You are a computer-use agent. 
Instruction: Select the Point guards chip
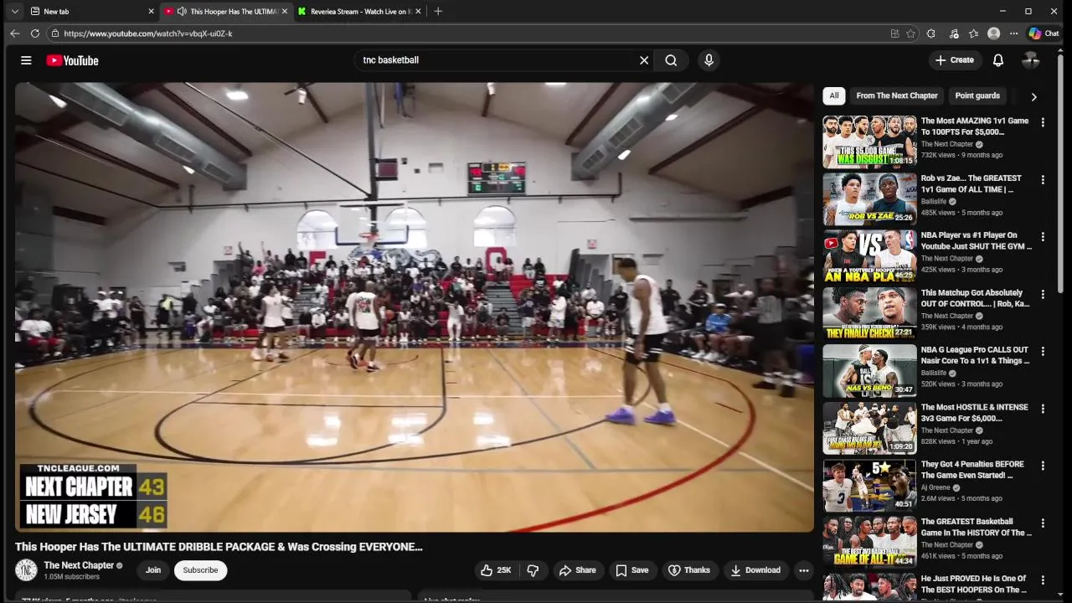point(977,95)
